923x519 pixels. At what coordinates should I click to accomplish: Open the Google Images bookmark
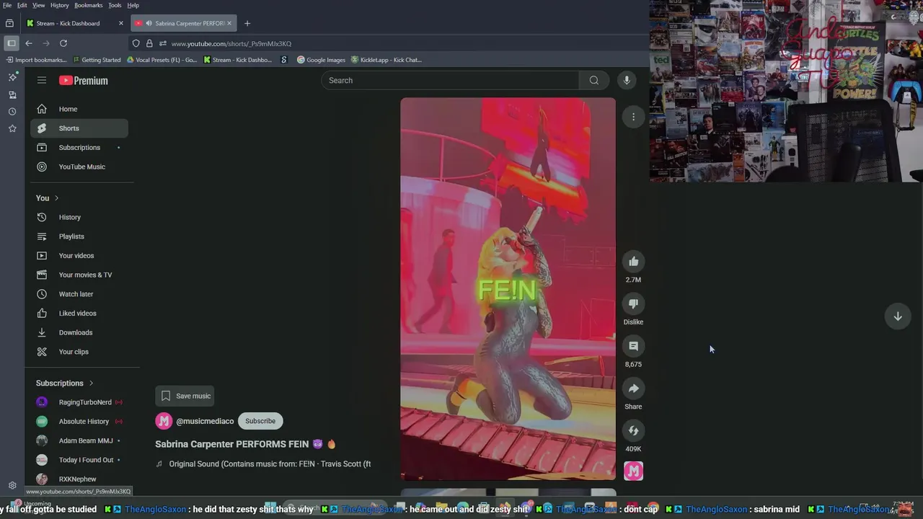click(321, 60)
